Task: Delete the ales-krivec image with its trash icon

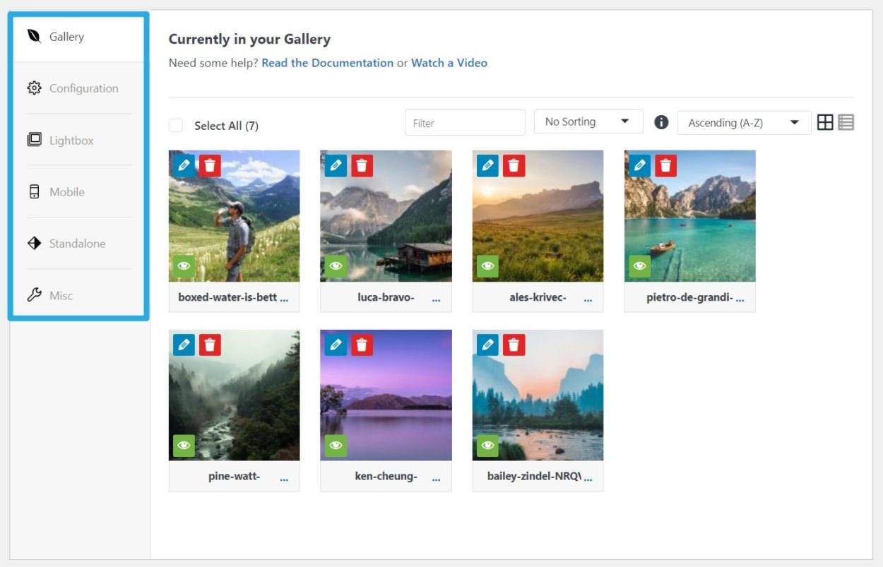Action: 514,165
